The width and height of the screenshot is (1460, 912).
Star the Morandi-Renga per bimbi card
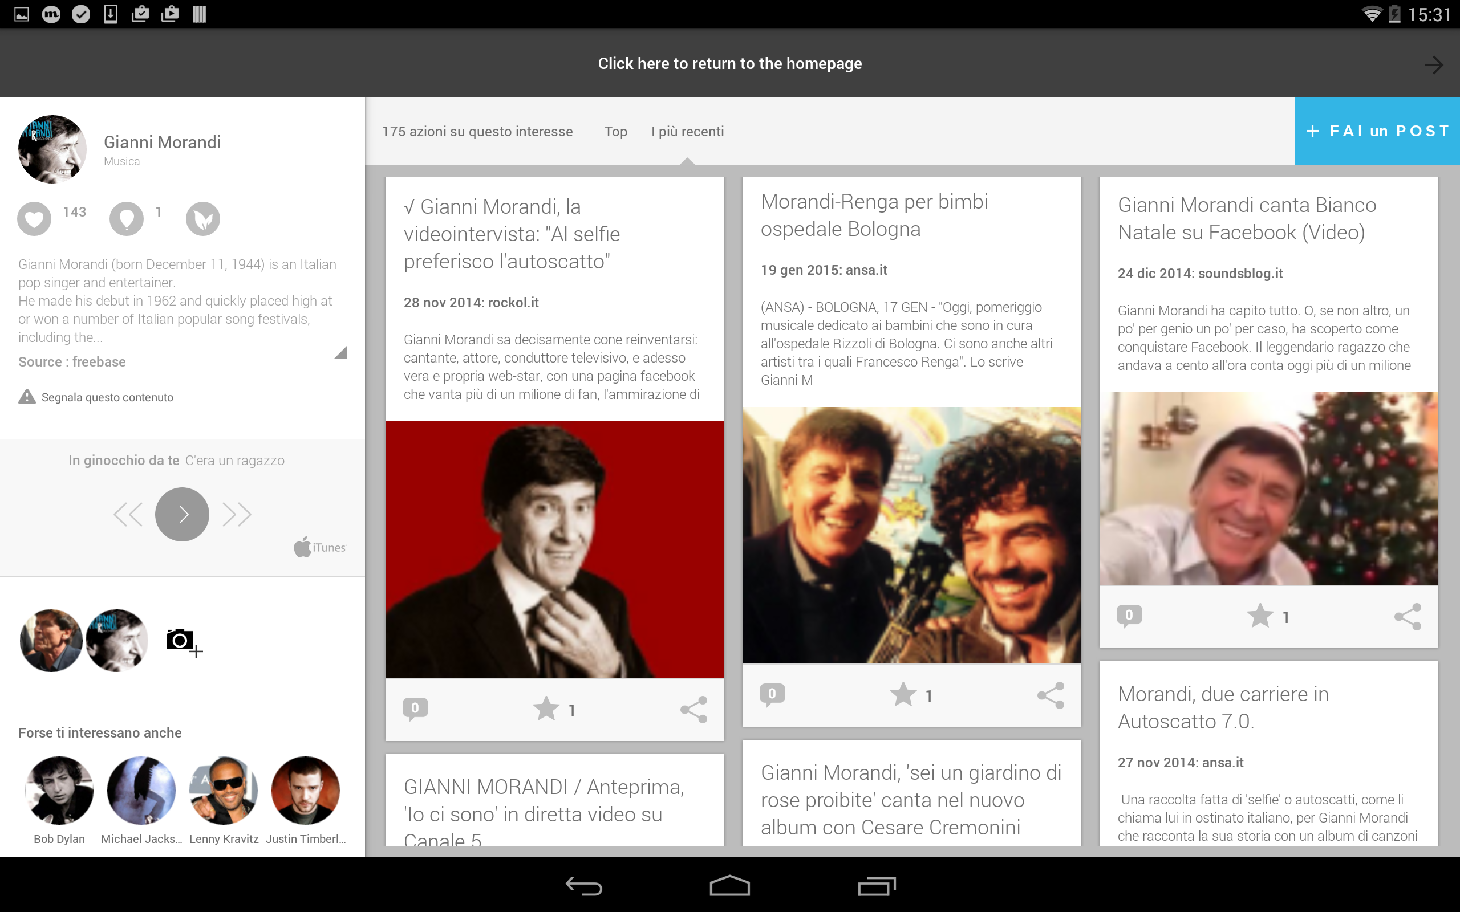pos(903,694)
